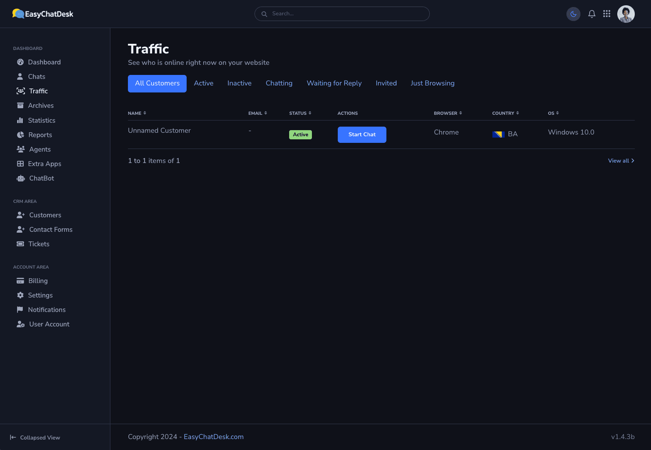The width and height of the screenshot is (651, 450).
Task: Switch to the Invited tab
Action: tap(386, 84)
